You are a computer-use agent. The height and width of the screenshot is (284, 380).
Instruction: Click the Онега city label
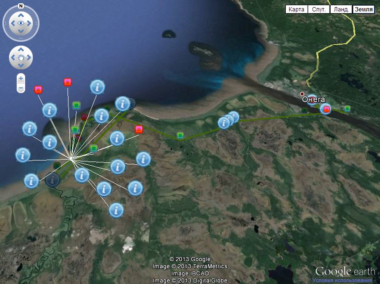(313, 99)
